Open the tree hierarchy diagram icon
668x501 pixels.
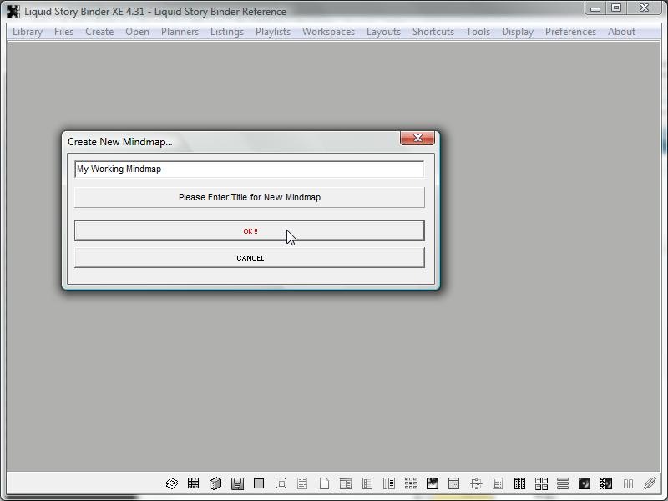(476, 483)
